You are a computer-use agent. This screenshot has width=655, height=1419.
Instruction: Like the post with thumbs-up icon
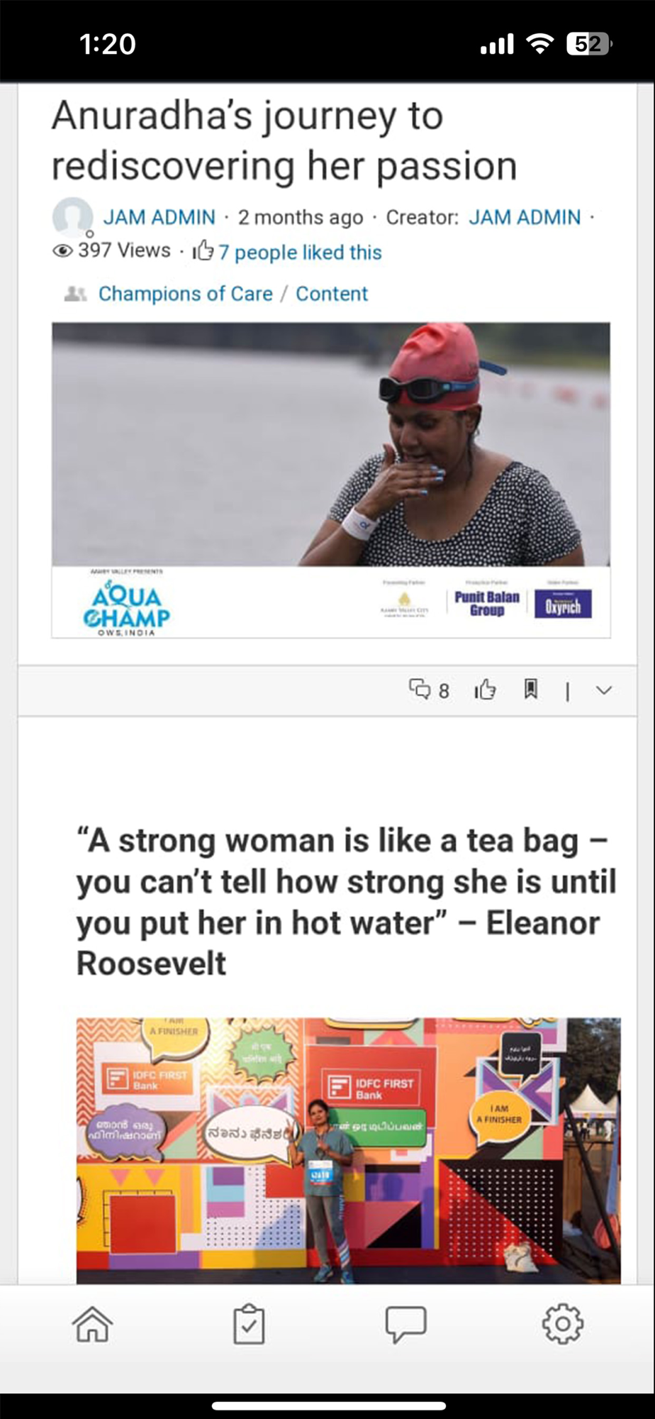[485, 690]
